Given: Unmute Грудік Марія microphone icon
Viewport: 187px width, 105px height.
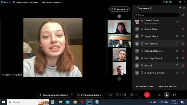Looking at the screenshot, I should tap(183, 36).
